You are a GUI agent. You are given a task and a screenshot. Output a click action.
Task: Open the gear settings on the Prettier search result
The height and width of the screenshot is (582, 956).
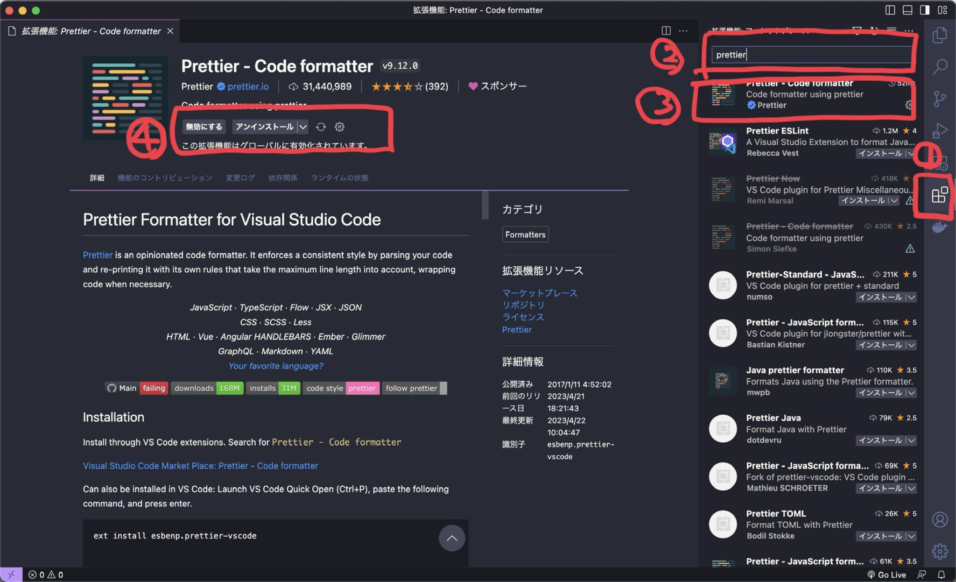pos(909,105)
